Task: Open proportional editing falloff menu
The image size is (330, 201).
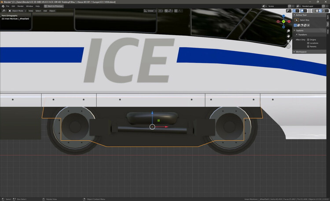Action: point(180,11)
